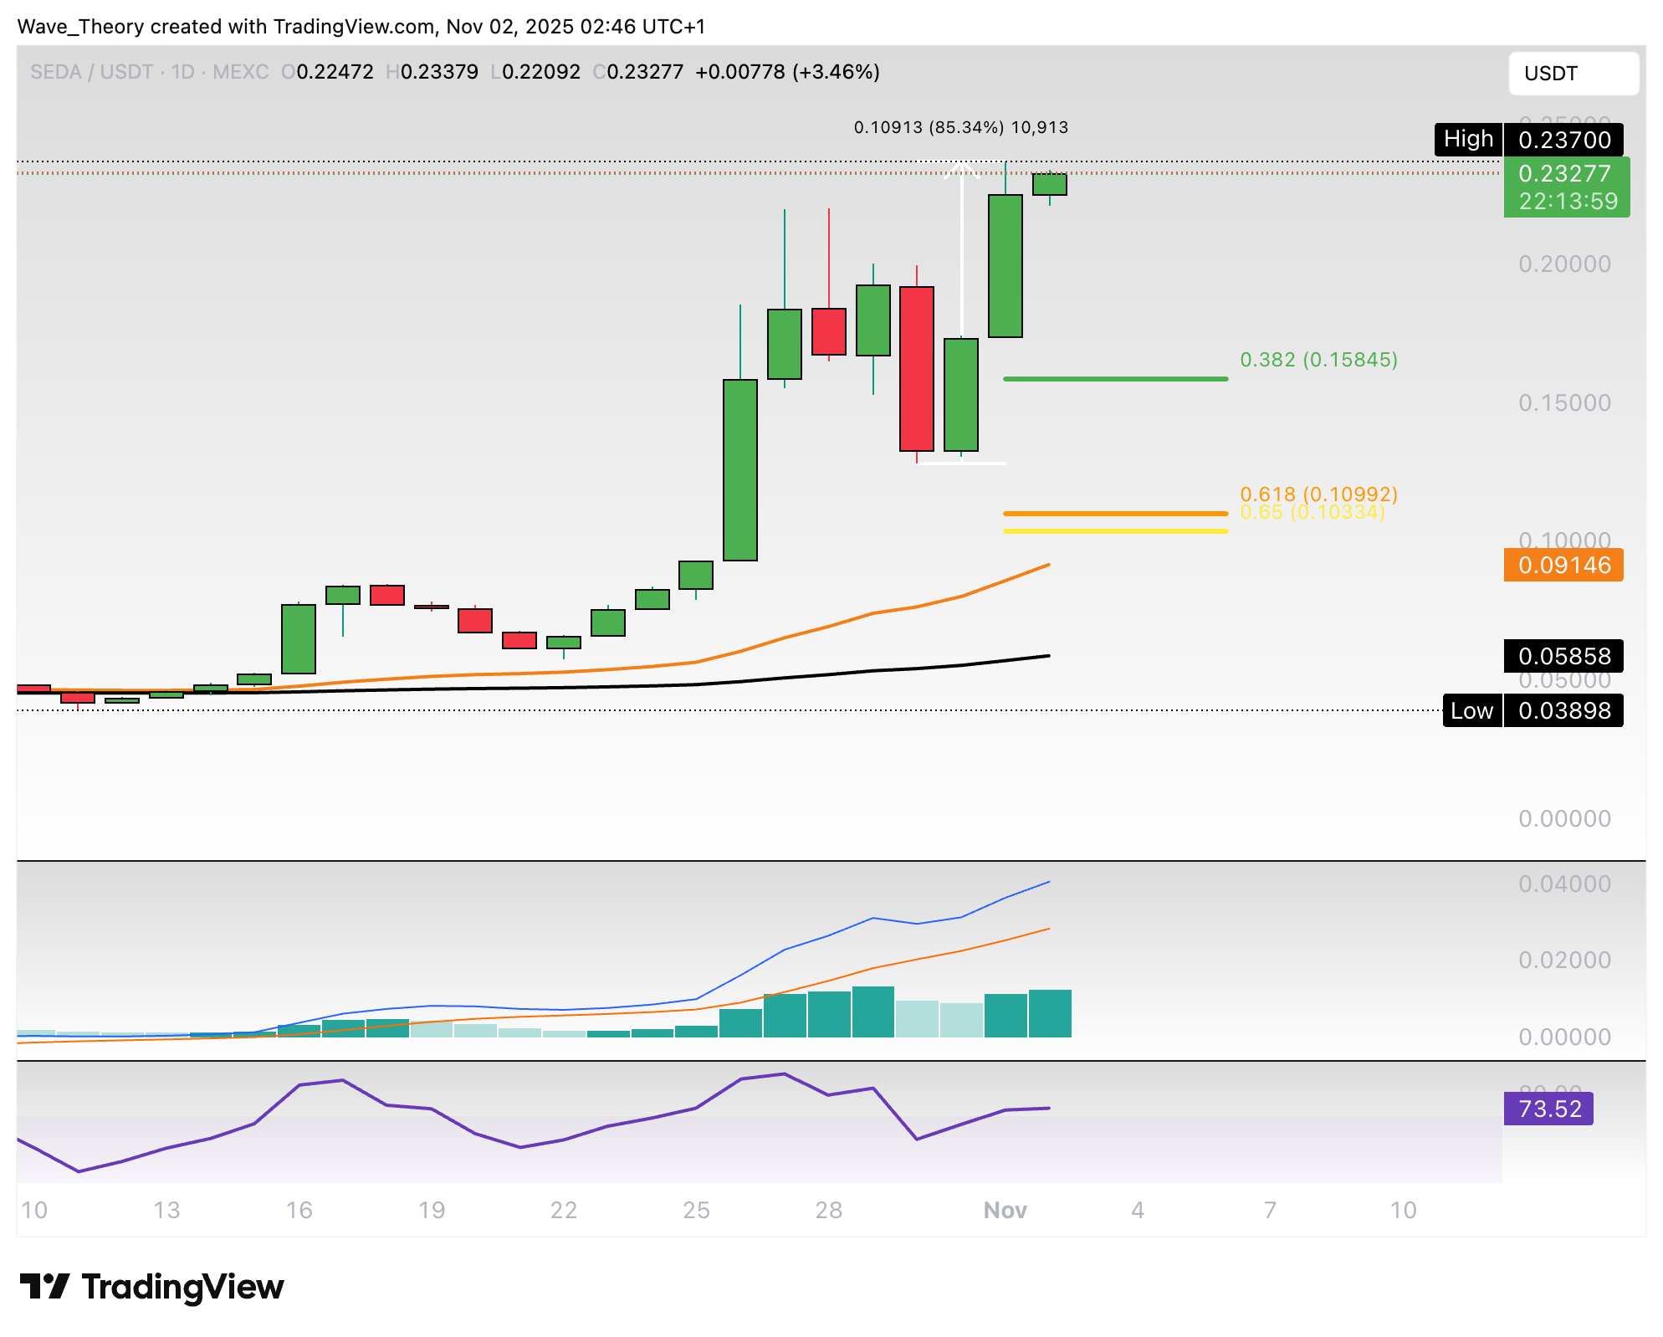Click the latest green daily candle
Screen dimensions: 1663x1337
tap(1049, 184)
